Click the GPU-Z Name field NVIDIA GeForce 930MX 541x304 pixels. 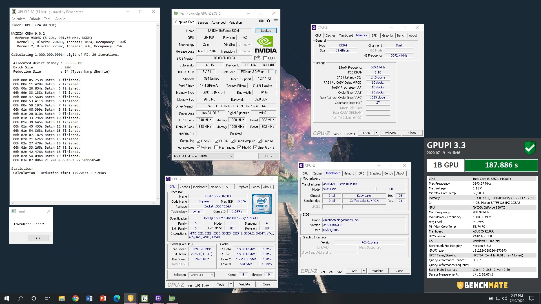click(224, 31)
